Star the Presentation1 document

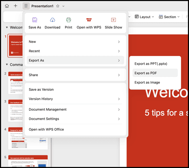pyautogui.click(x=58, y=6)
